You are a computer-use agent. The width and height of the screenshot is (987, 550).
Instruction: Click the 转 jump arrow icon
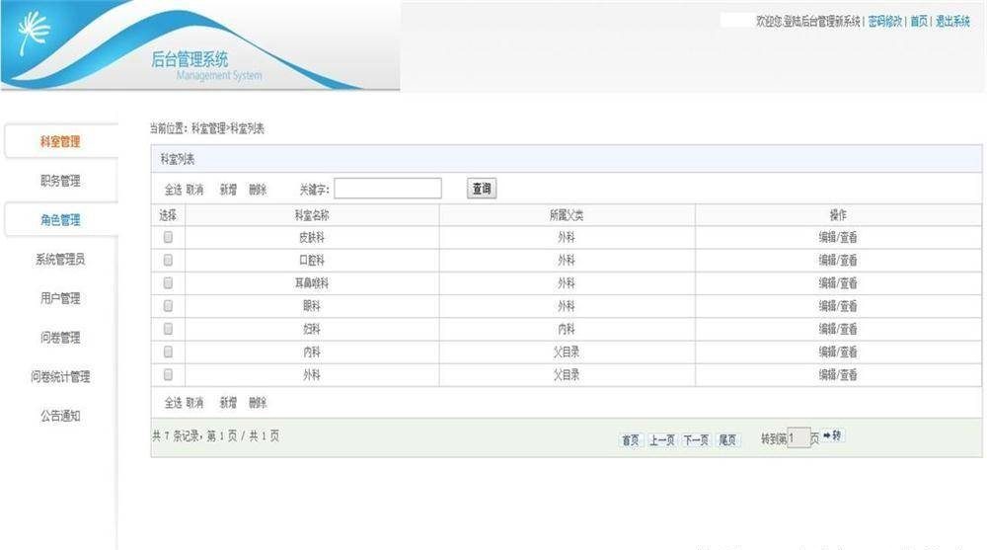click(x=832, y=435)
